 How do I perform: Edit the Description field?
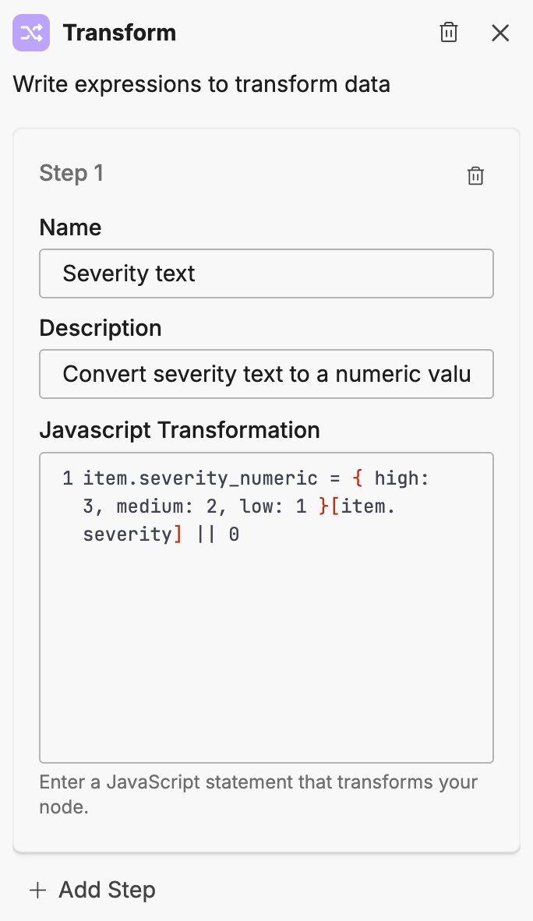click(x=266, y=374)
